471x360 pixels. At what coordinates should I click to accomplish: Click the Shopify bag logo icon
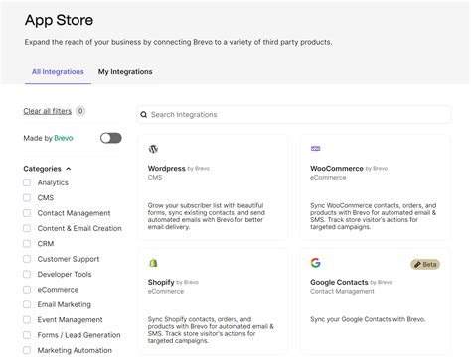coord(153,263)
